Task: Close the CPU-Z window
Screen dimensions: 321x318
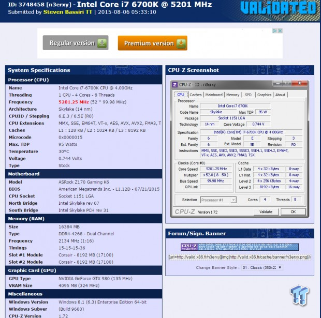Action: pyautogui.click(x=299, y=83)
